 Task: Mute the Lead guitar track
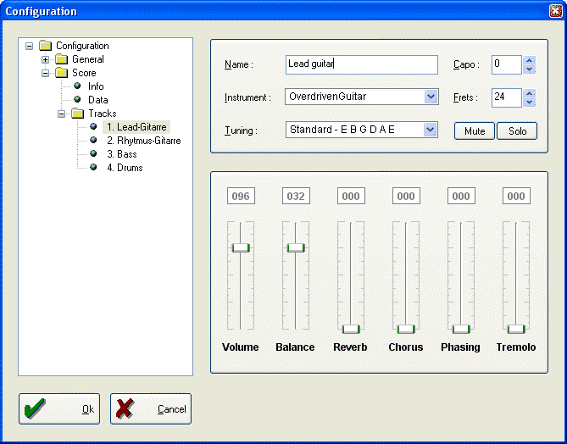(x=475, y=131)
